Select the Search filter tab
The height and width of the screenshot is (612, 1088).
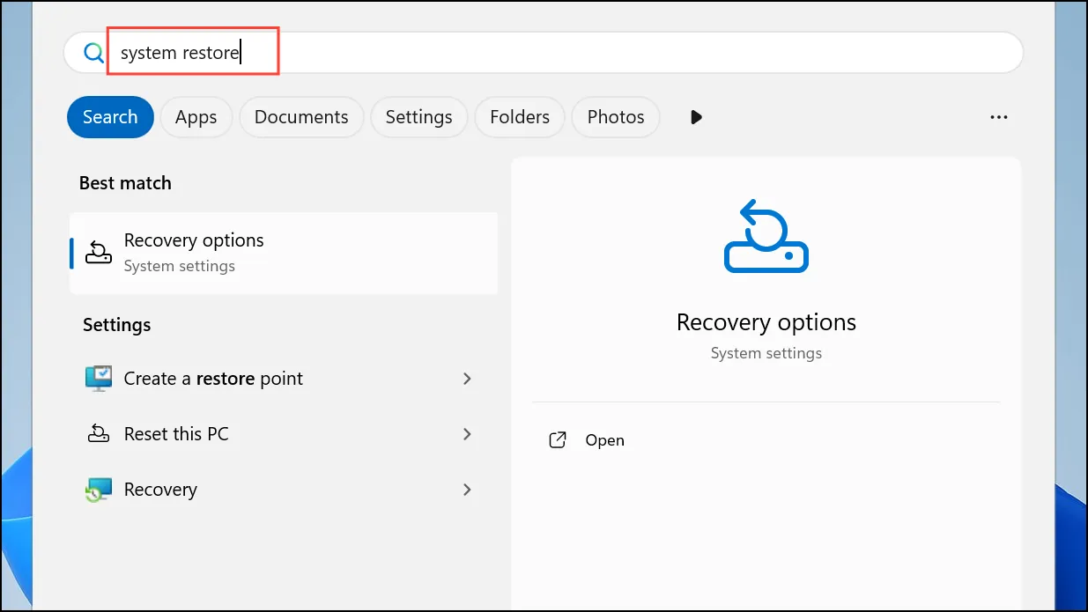click(110, 117)
